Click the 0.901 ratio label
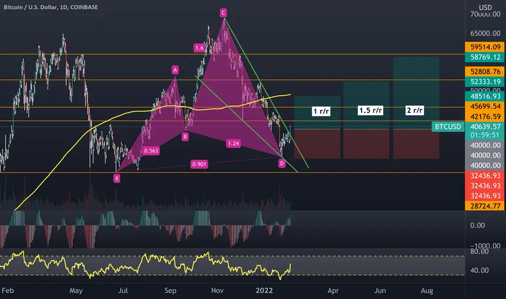This screenshot has height=299, width=506. [x=199, y=164]
